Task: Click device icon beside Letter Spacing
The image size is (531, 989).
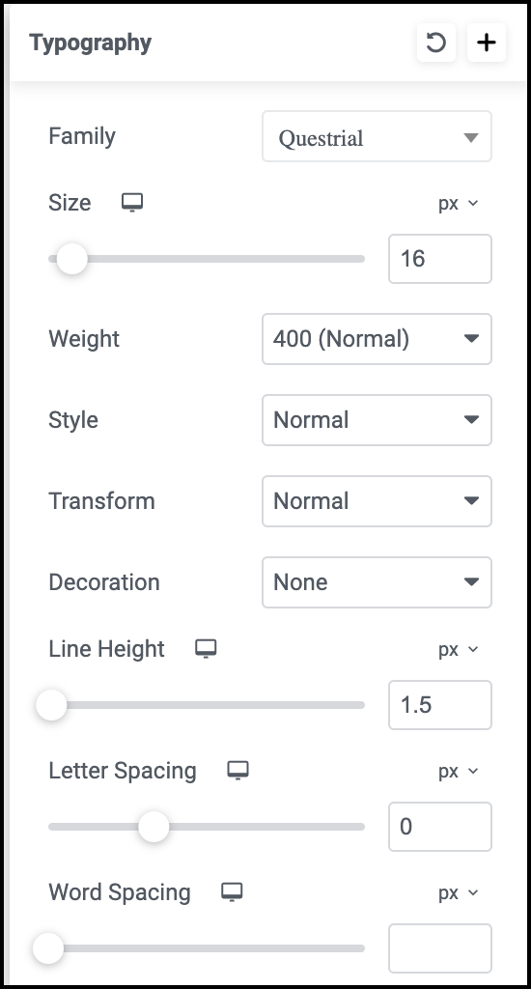Action: tap(238, 770)
